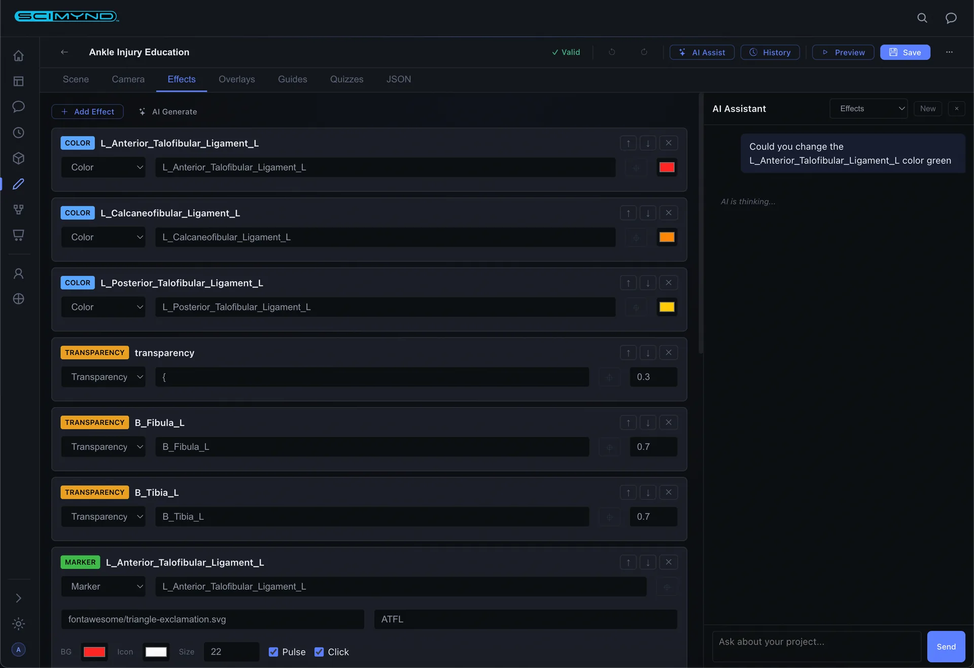Click Add Effect to create new effect
This screenshot has height=668, width=974.
click(x=87, y=112)
